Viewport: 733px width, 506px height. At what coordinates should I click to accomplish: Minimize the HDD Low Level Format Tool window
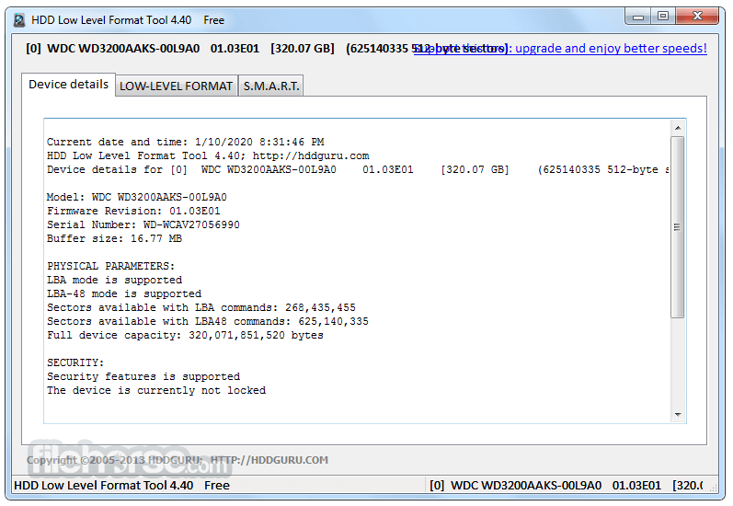[x=637, y=17]
